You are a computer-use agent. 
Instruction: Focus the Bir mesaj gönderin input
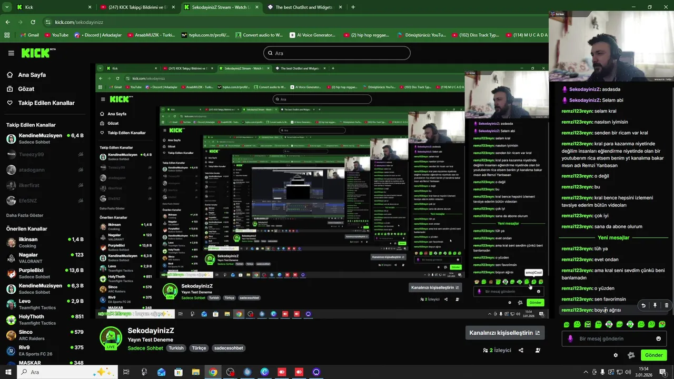coord(613,338)
